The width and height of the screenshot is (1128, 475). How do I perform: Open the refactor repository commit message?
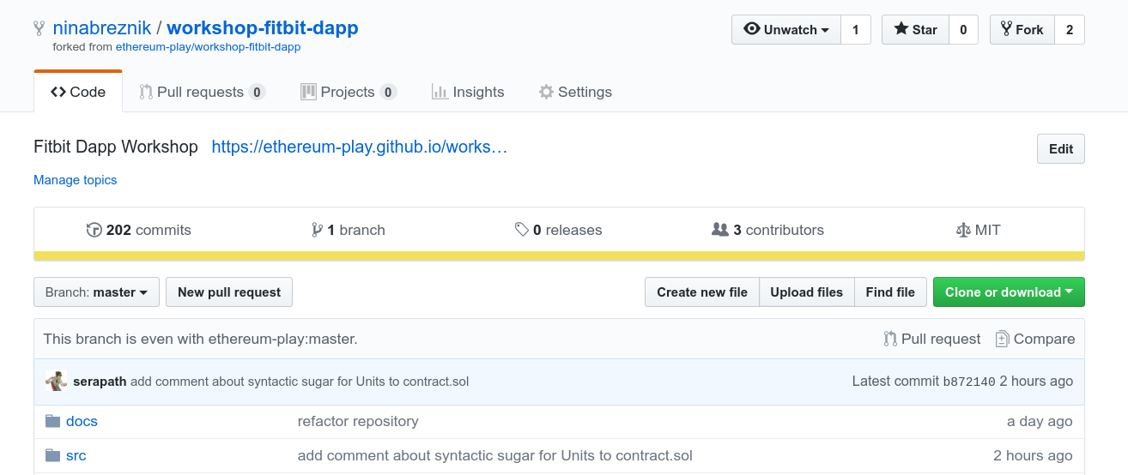[x=358, y=421]
